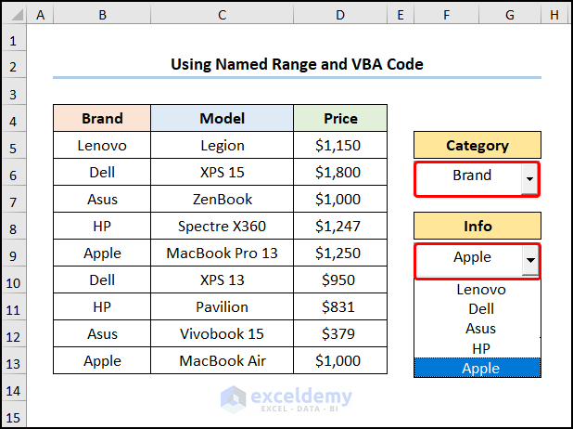Select column F header

coord(447,15)
